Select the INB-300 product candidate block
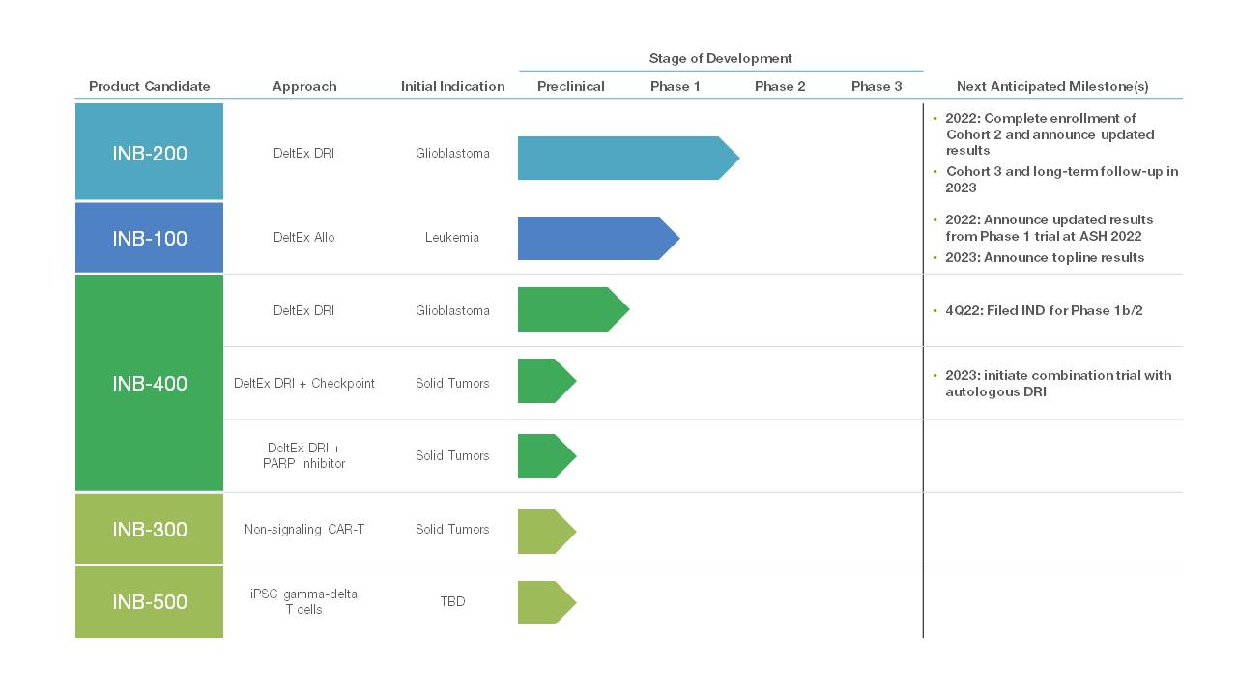The height and width of the screenshot is (696, 1237). [x=149, y=529]
